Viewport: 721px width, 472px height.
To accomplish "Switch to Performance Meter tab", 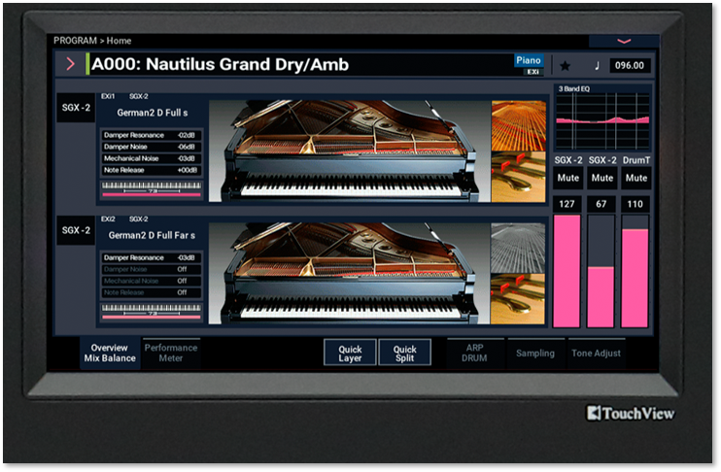I will point(171,353).
